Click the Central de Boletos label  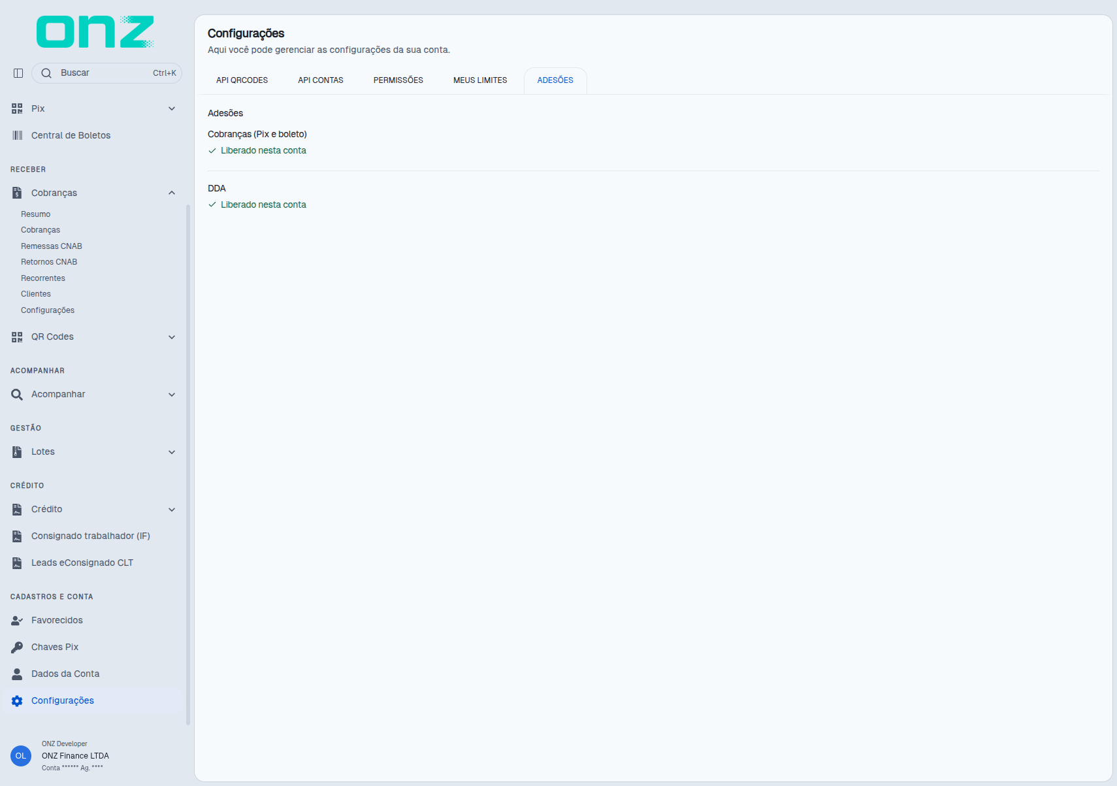(71, 135)
